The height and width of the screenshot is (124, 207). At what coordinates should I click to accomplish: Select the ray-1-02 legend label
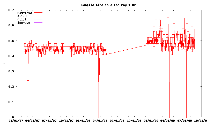24,13
